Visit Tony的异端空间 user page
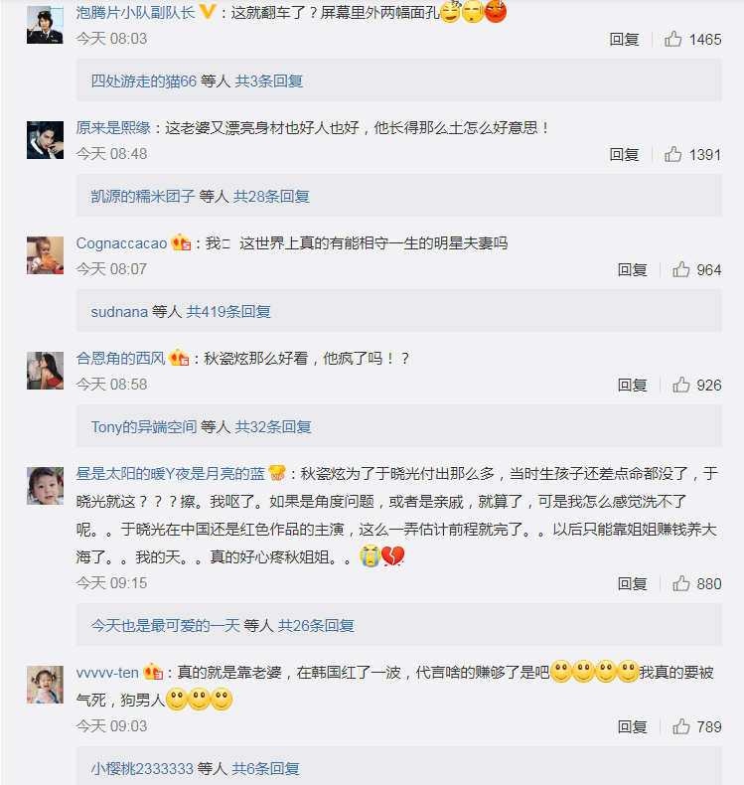Screen dimensions: 744x785 (x=144, y=427)
